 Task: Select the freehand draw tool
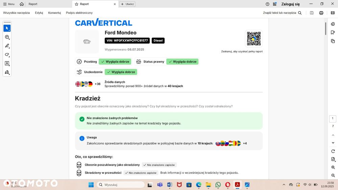pos(7,55)
